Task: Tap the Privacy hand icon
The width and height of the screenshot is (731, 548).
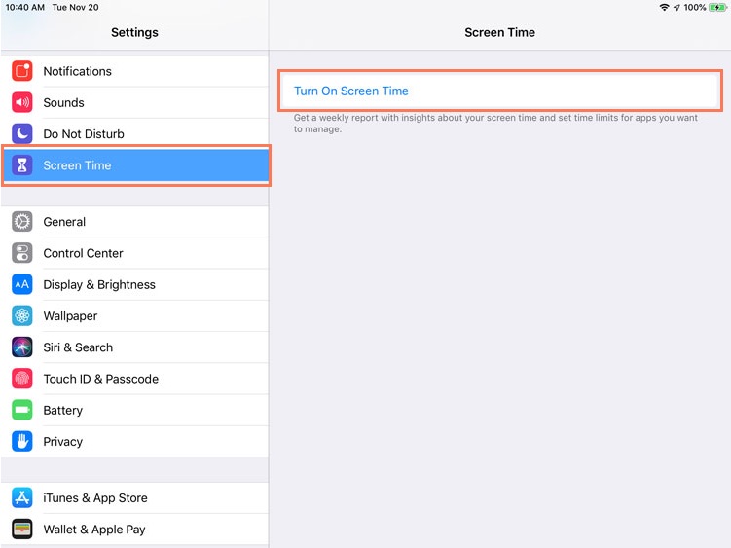Action: click(22, 441)
